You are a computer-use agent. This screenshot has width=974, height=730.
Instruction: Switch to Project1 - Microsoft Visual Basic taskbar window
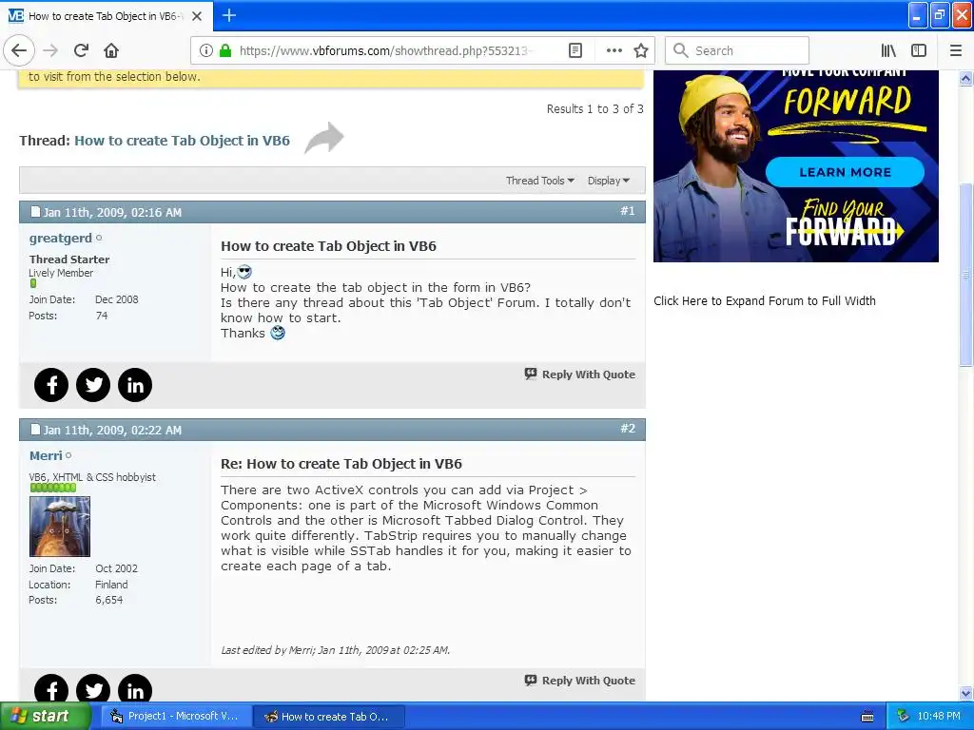tap(176, 717)
